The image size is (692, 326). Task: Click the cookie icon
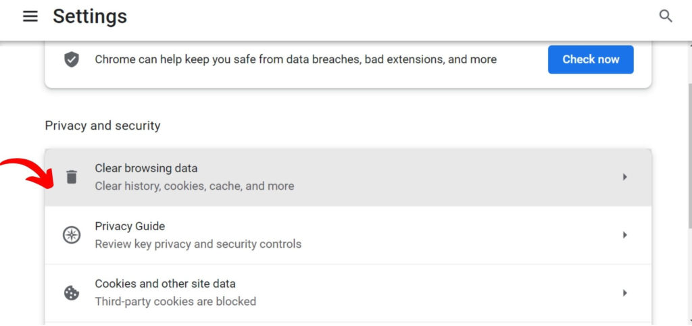click(72, 293)
